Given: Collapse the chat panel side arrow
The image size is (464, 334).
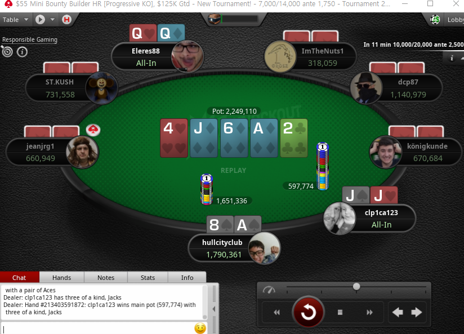Looking at the screenshot, I should [x=213, y=309].
